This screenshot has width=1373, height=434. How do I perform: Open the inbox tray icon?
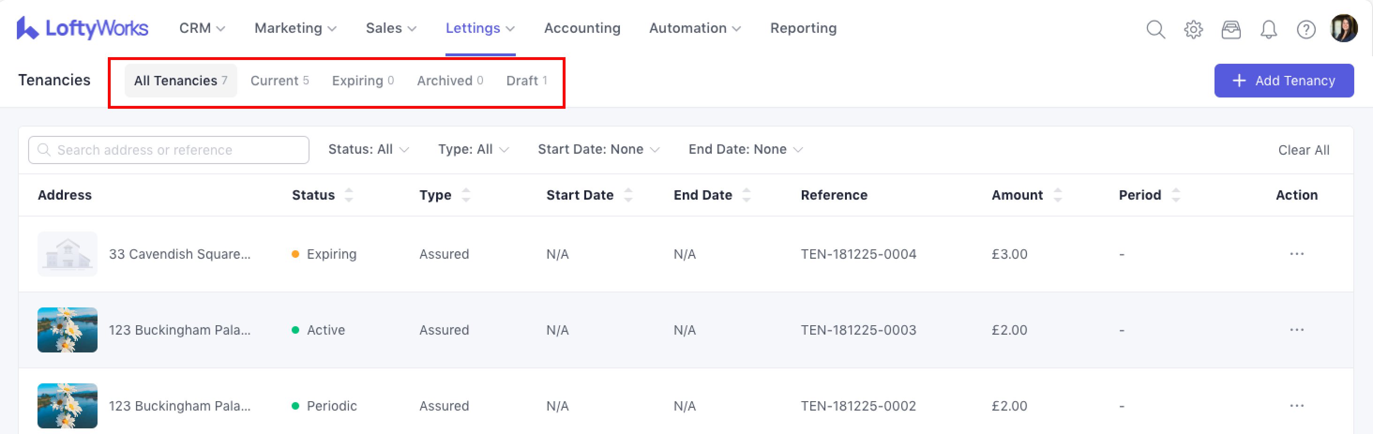pos(1231,29)
